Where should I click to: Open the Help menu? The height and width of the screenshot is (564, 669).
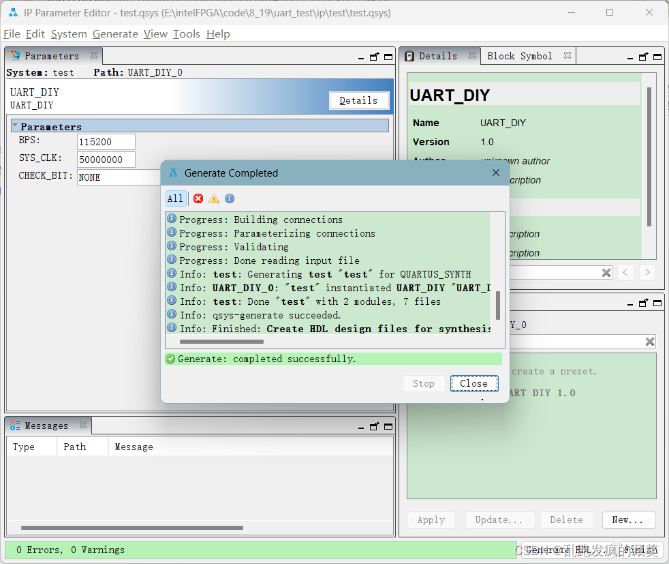[x=218, y=33]
